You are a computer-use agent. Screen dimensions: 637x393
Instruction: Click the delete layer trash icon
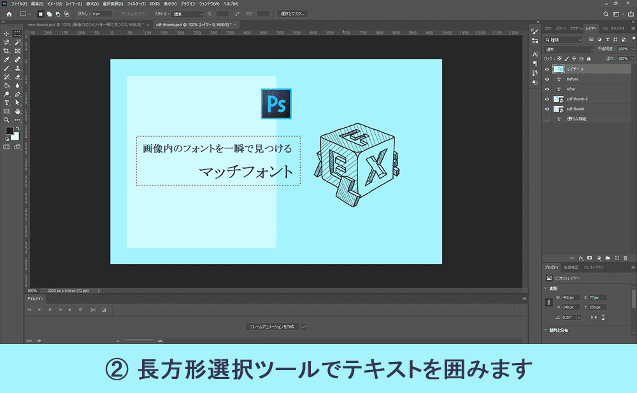(x=626, y=258)
